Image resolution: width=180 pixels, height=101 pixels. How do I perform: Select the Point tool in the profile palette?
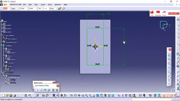[169, 84]
